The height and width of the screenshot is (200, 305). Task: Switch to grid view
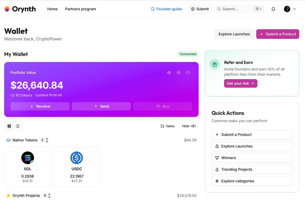pyautogui.click(x=9, y=126)
